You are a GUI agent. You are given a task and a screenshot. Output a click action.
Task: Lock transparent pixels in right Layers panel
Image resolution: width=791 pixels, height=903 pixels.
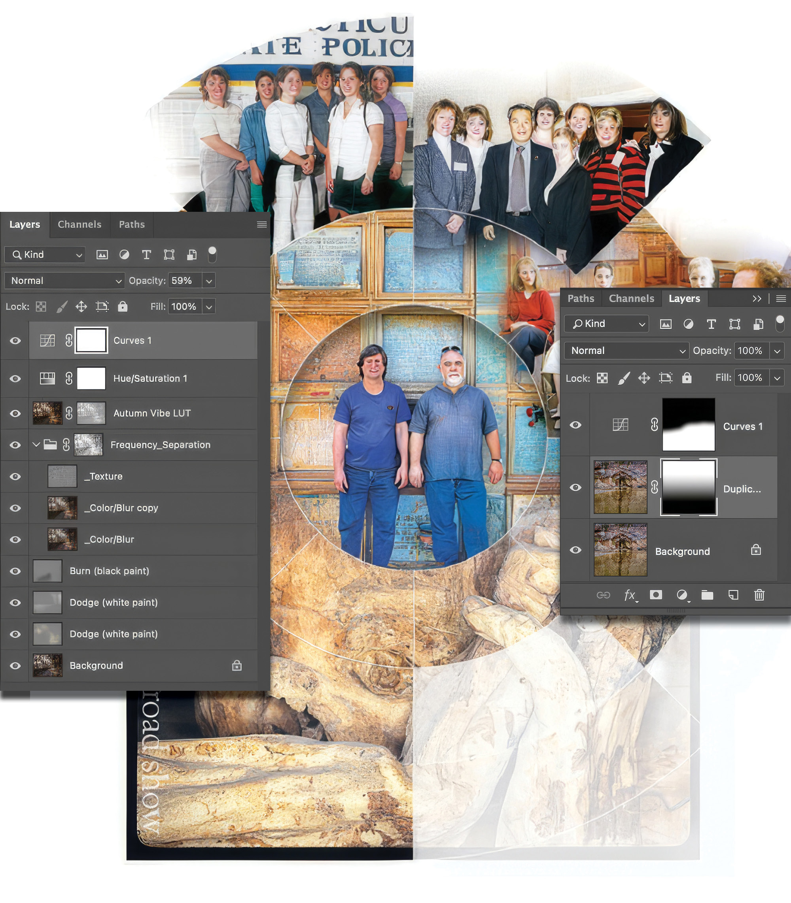pos(602,378)
